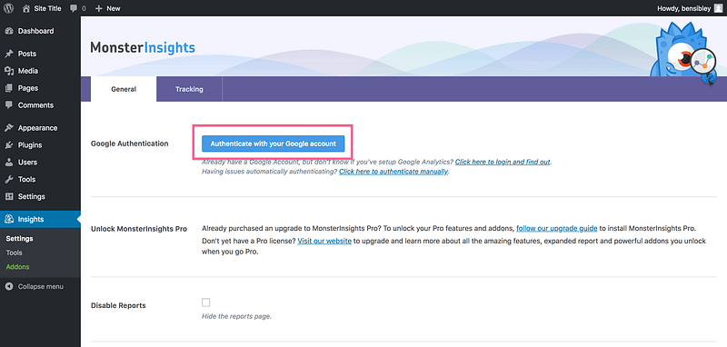Image resolution: width=727 pixels, height=347 pixels.
Task: Click the plus icon beside New
Action: [98, 8]
